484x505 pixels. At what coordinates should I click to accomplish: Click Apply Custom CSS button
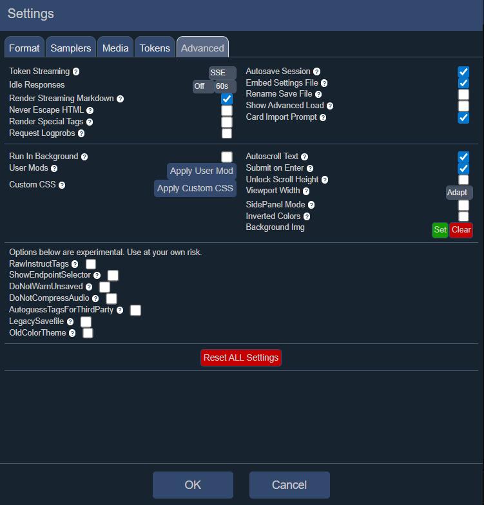195,188
